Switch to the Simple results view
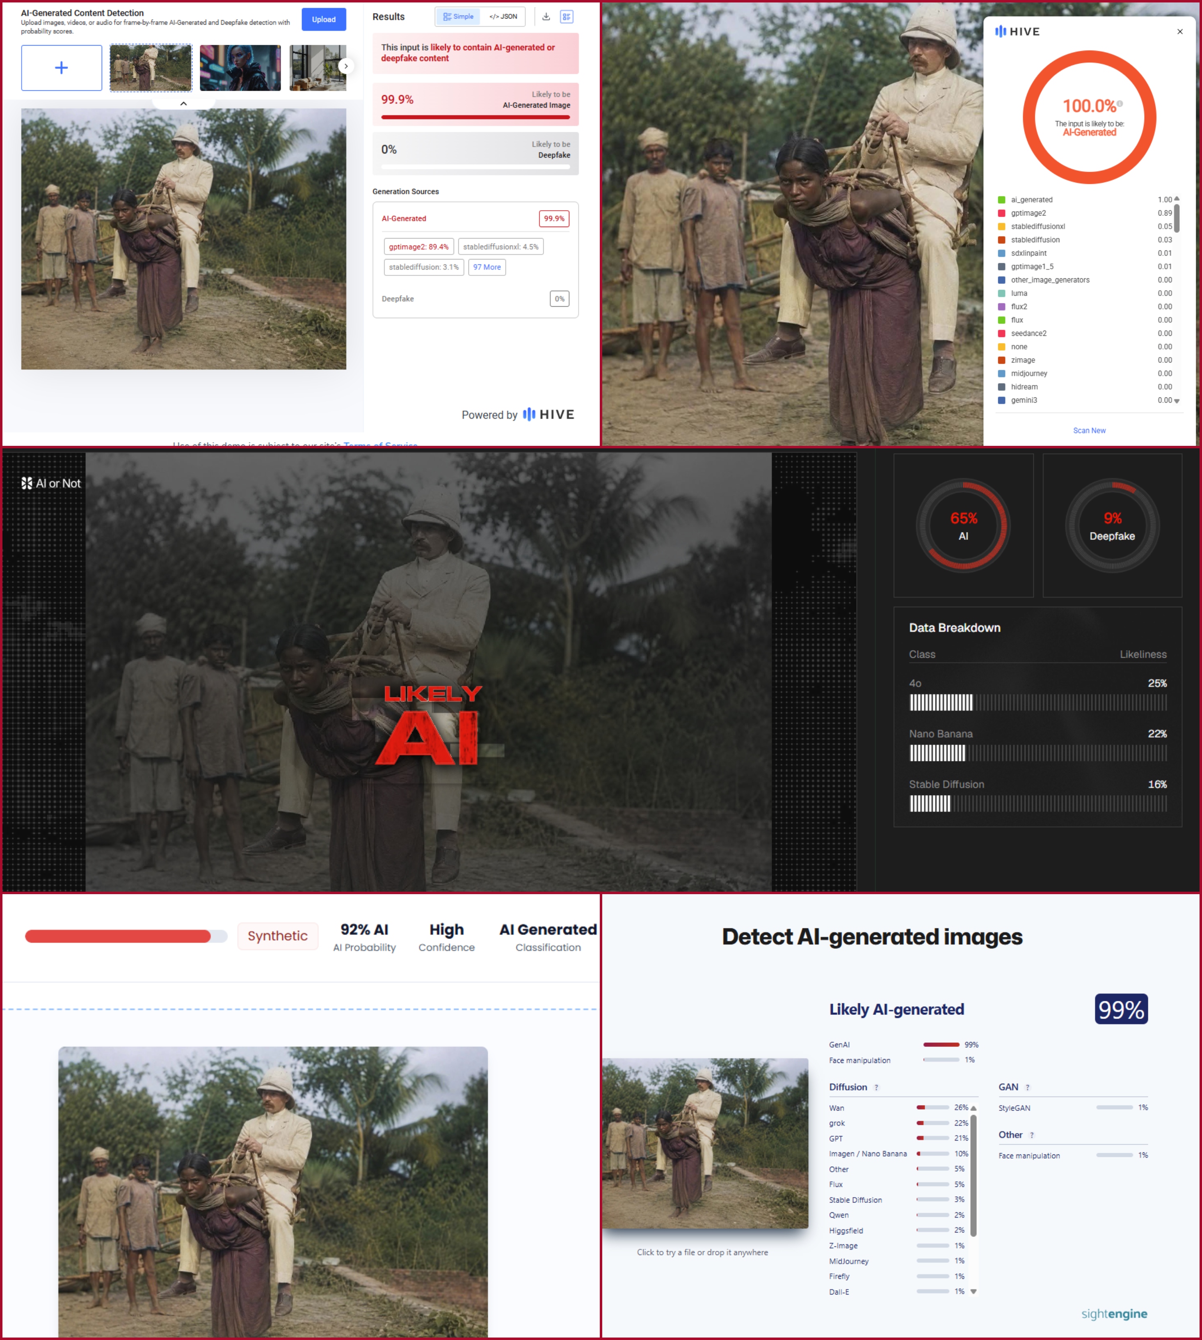1202x1340 pixels. point(458,16)
